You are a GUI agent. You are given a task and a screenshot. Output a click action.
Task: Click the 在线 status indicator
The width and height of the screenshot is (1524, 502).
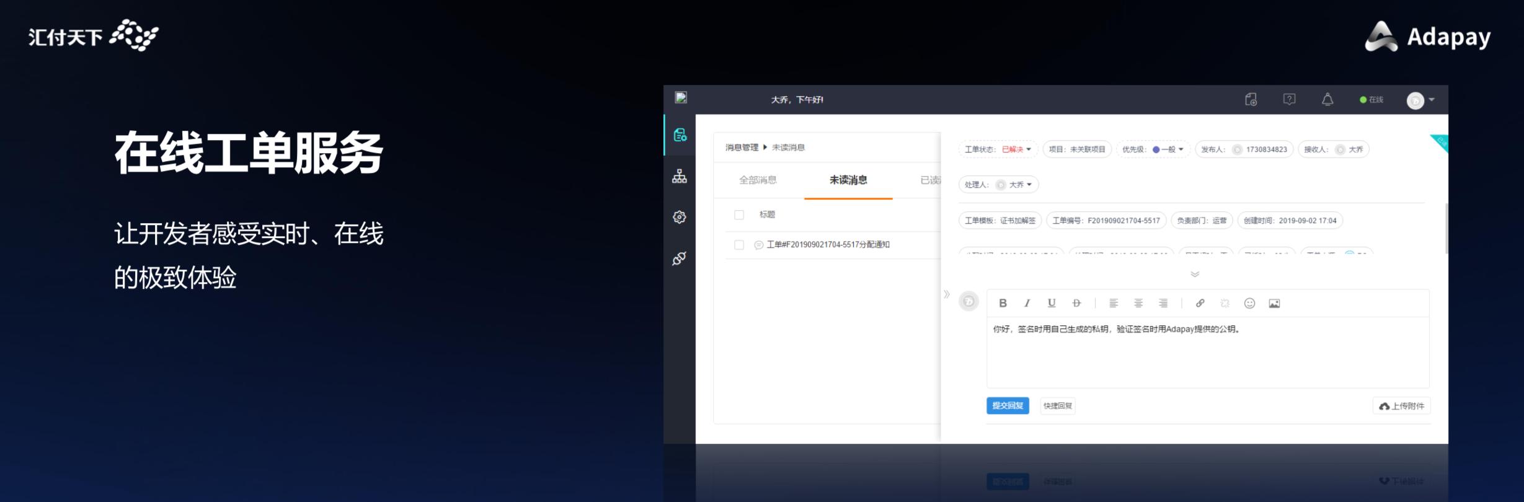tap(1371, 100)
